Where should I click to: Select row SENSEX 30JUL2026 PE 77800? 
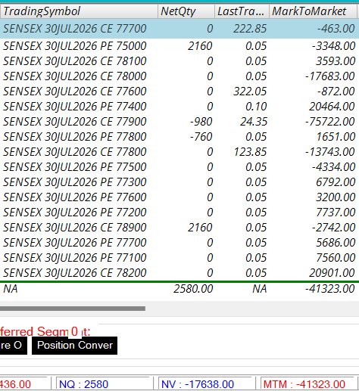coord(179,137)
